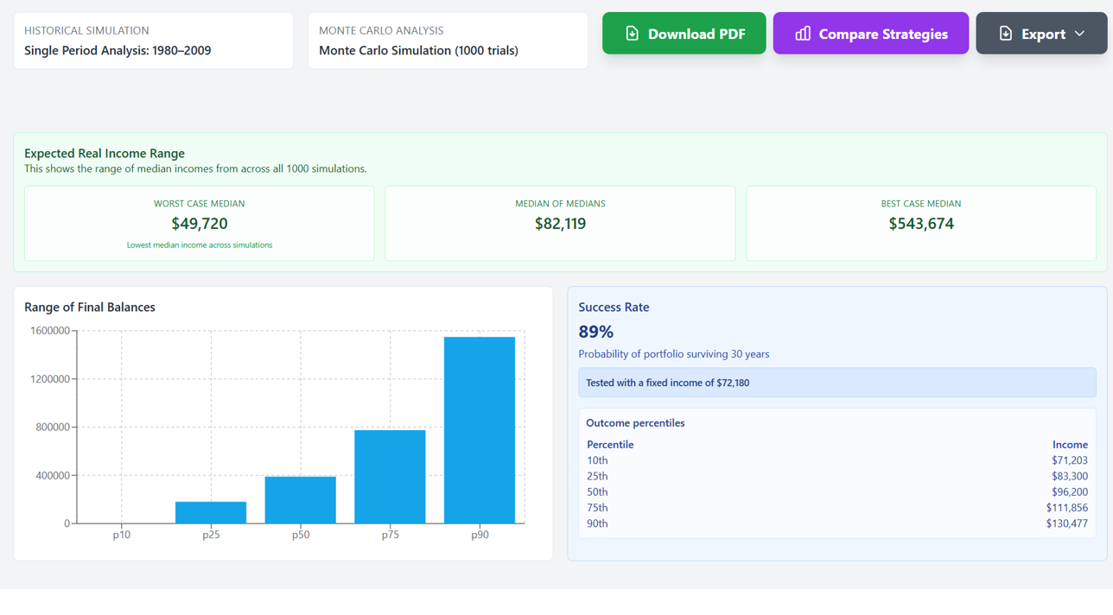Click the Worst Case Median card showing $49,720
This screenshot has width=1113, height=615.
click(x=199, y=223)
